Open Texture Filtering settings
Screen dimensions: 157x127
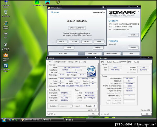click(x=112, y=54)
